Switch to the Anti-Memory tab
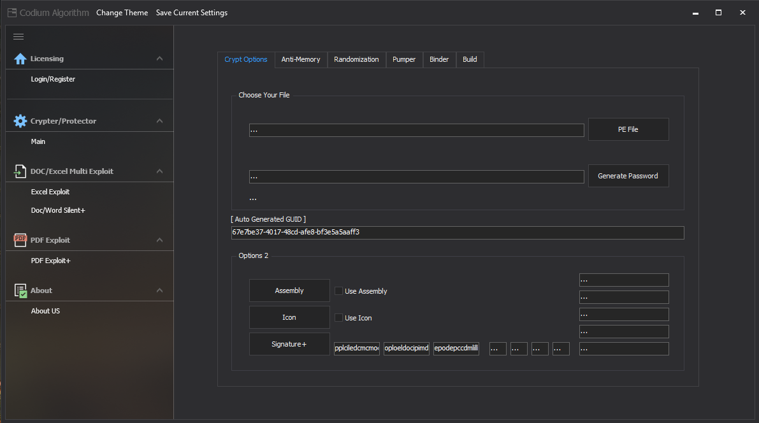This screenshot has height=423, width=759. click(x=301, y=59)
